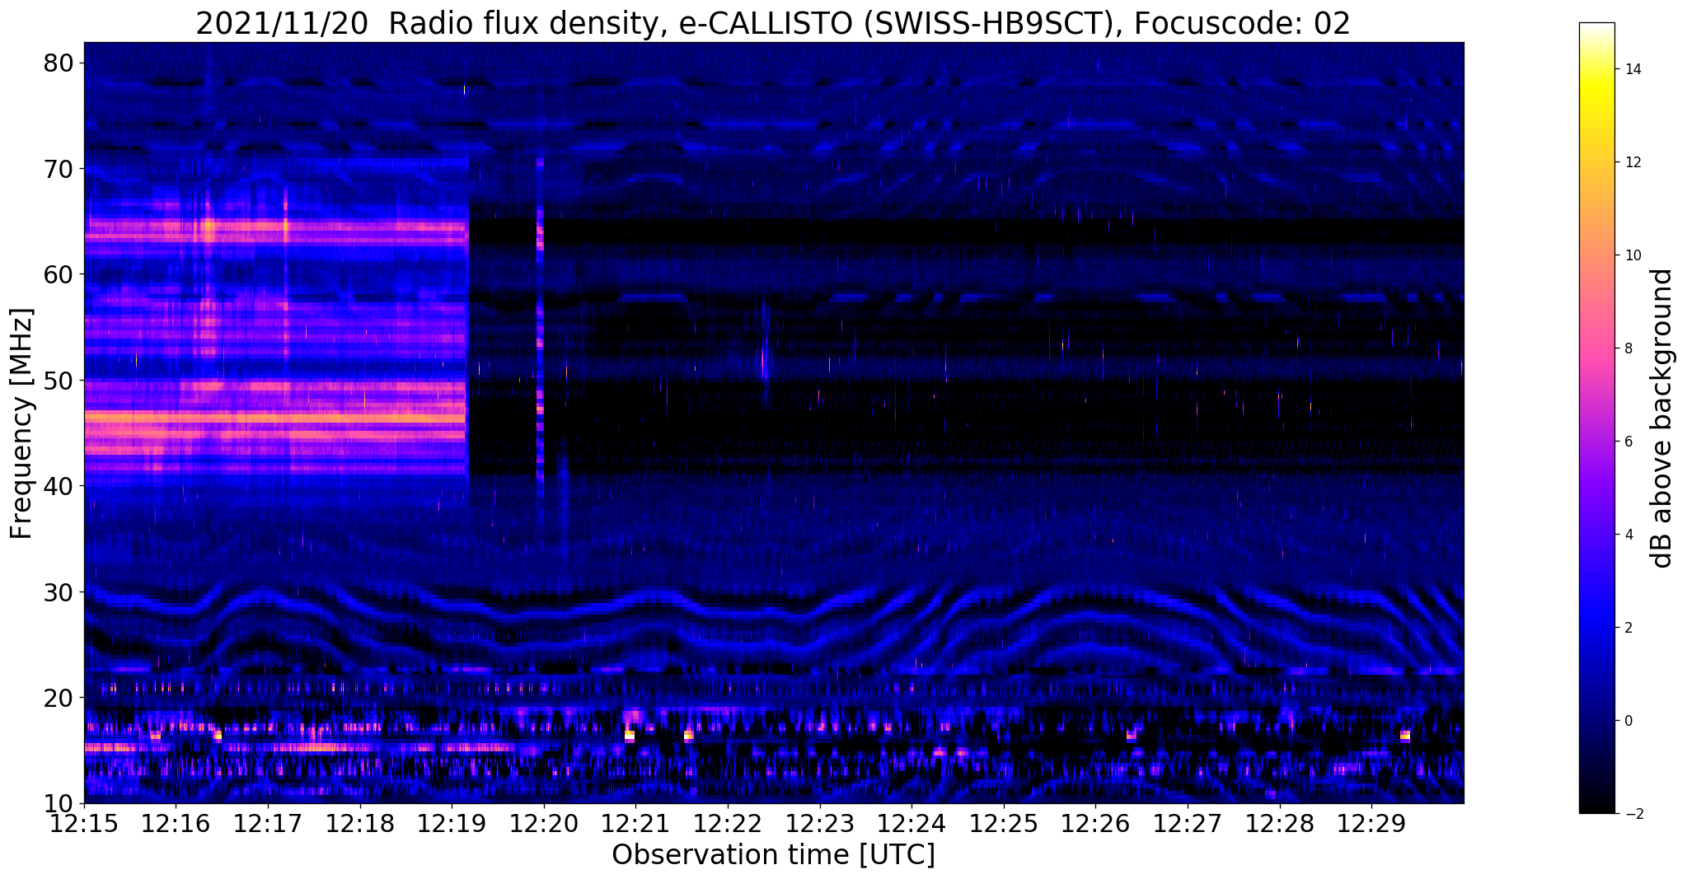Click the 'Frequency [MHz]' y-axis label

tap(21, 423)
